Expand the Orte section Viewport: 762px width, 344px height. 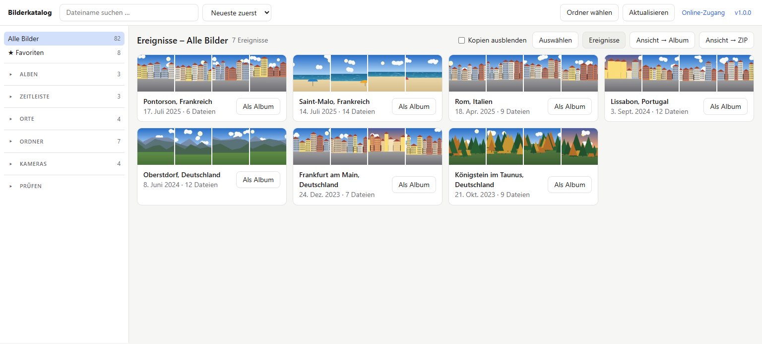click(x=64, y=119)
